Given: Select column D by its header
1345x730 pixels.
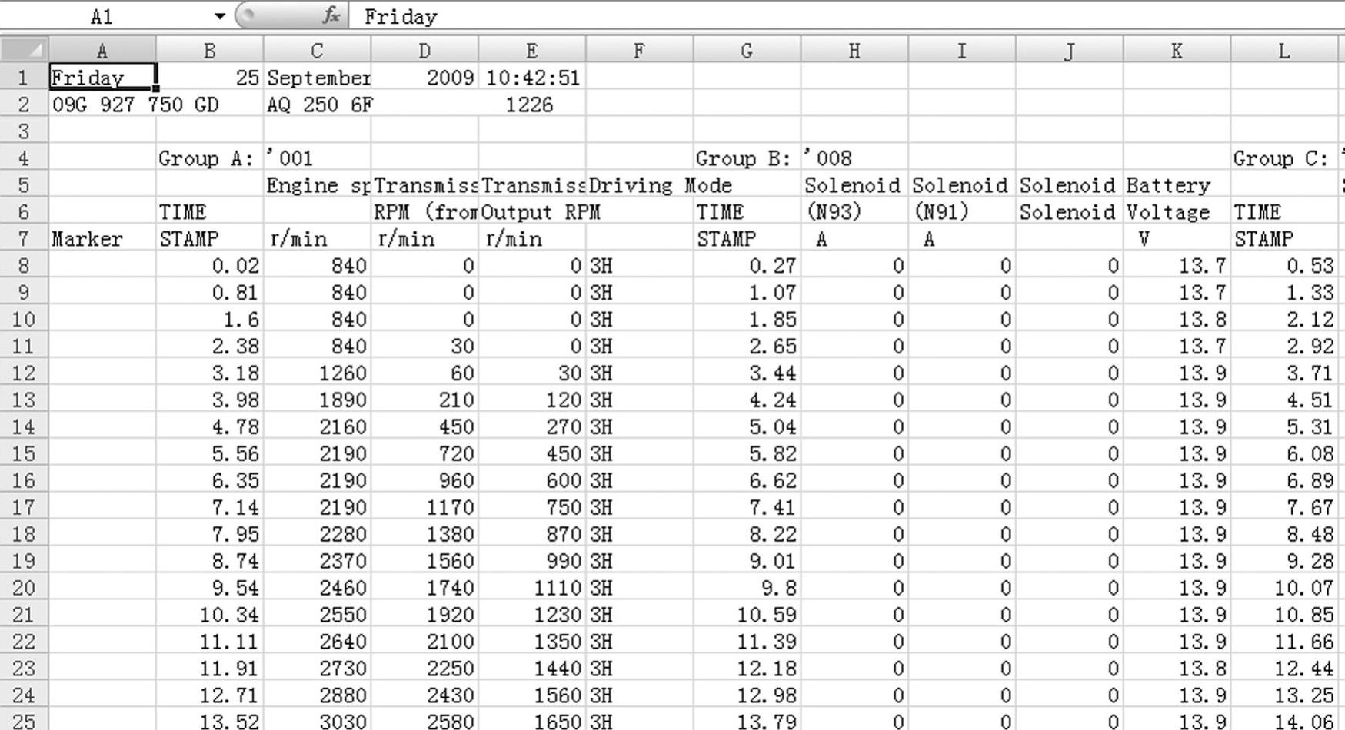Looking at the screenshot, I should coord(424,51).
